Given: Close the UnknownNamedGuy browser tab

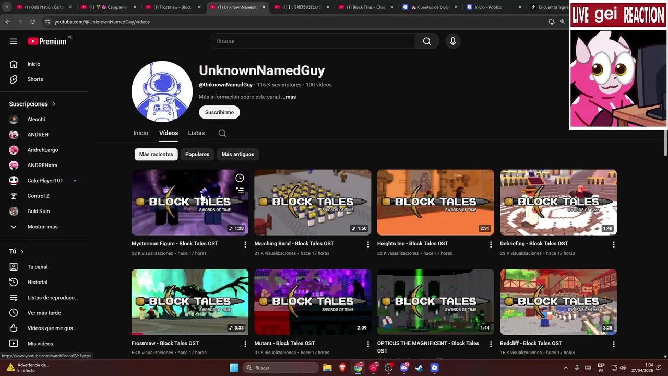Looking at the screenshot, I should coord(264,7).
